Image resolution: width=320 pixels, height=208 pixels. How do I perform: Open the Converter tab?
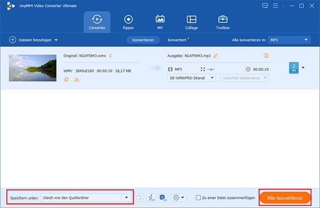[x=97, y=22]
